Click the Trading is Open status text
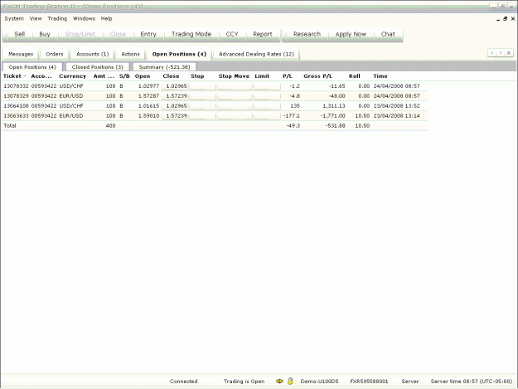This screenshot has width=518, height=389. click(x=244, y=382)
